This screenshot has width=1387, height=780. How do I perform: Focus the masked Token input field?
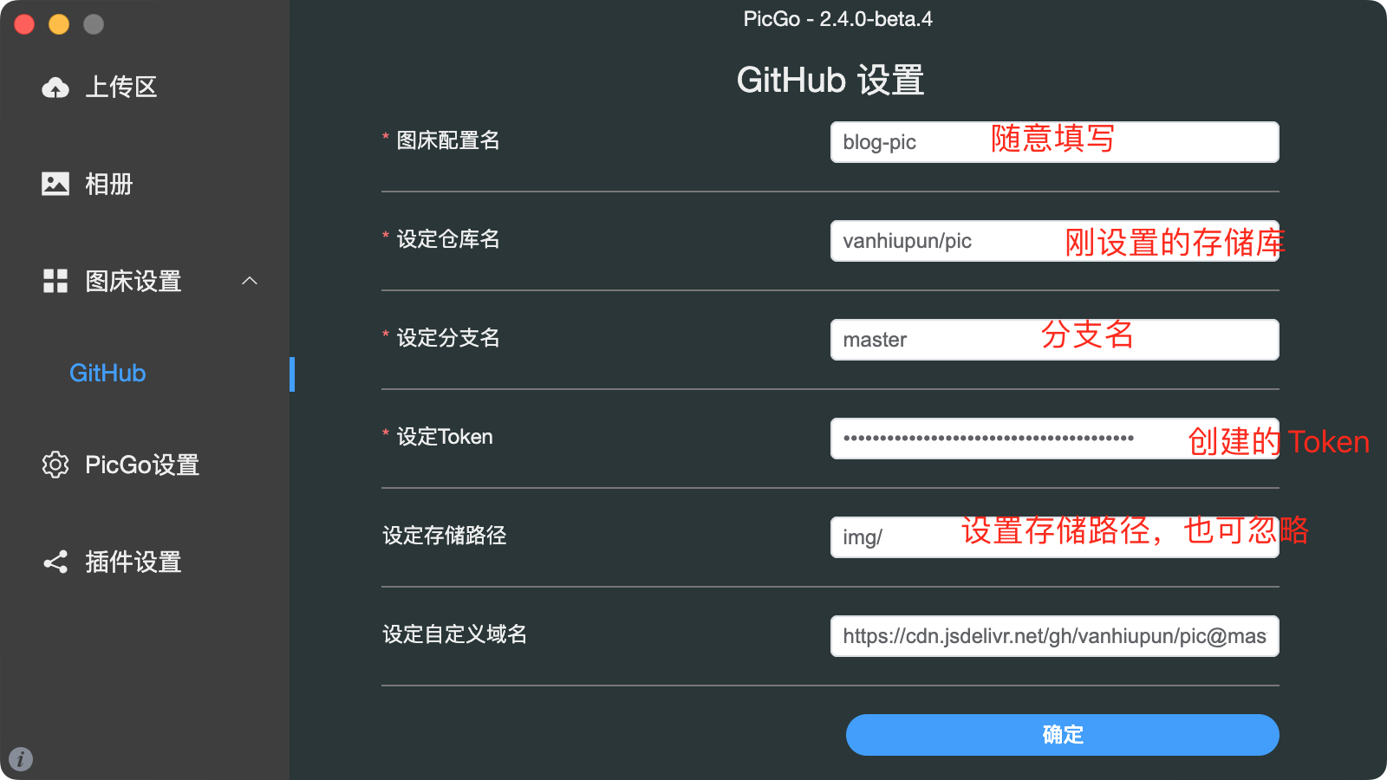click(1055, 439)
